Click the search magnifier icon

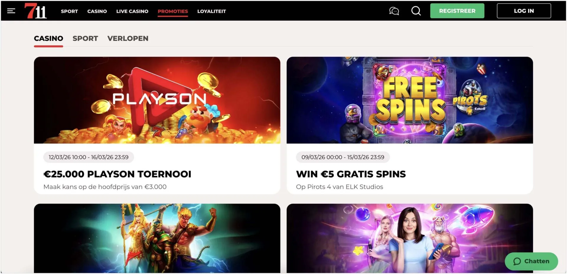(416, 11)
